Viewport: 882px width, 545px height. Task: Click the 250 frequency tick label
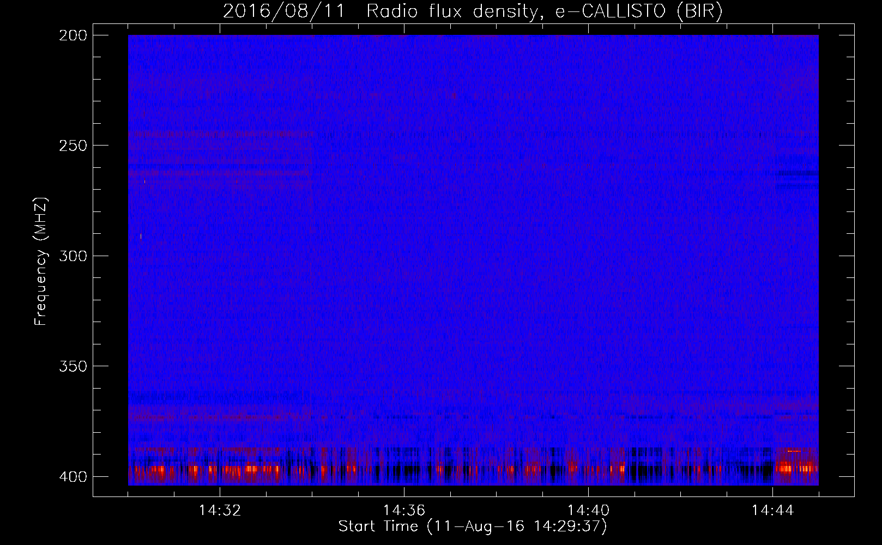[x=73, y=146]
